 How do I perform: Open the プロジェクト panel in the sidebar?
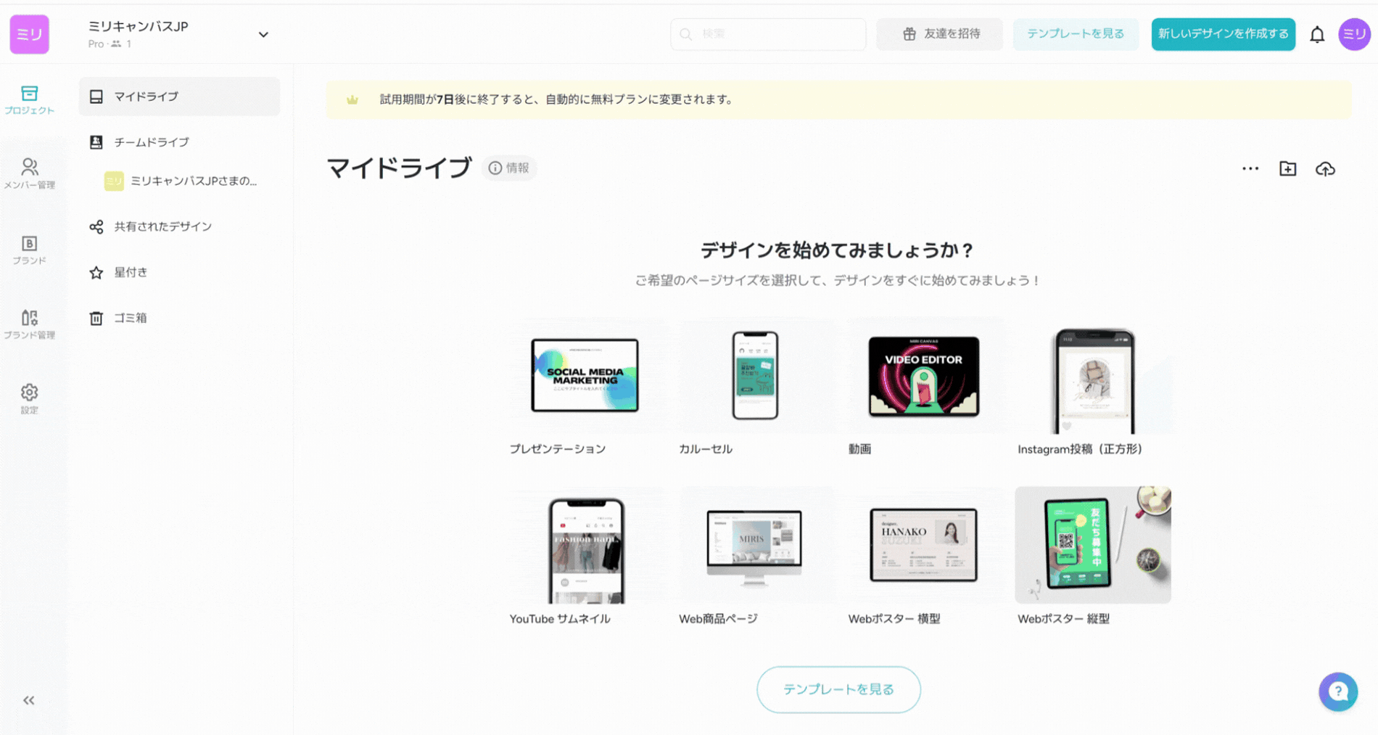[x=29, y=99]
